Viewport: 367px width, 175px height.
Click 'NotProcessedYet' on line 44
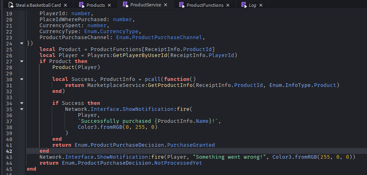point(178,163)
